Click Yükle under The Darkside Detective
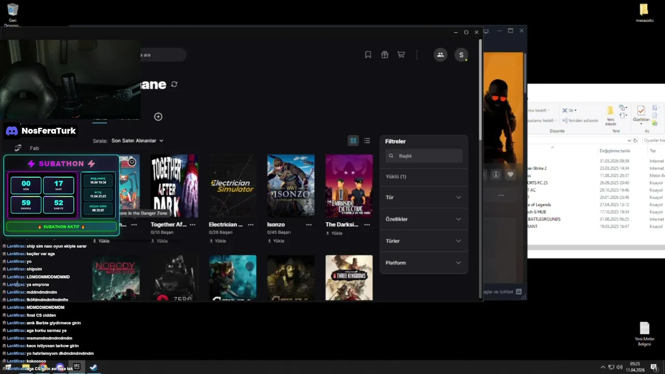Viewport: 665px width, 374px height. (334, 233)
